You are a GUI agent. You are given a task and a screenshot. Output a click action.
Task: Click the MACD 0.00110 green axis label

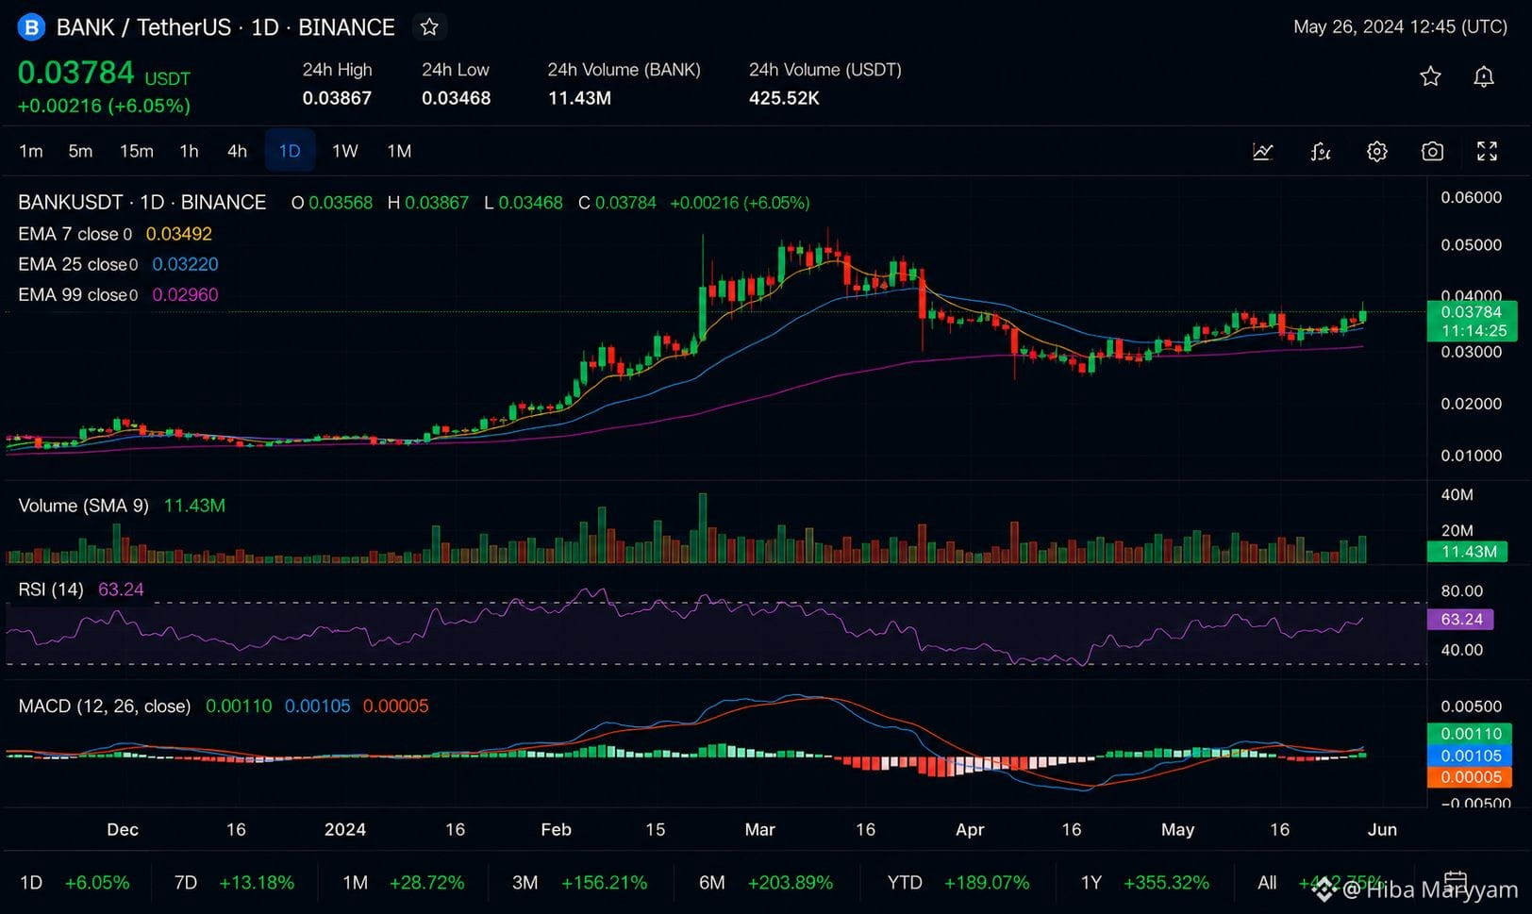pos(1472,734)
